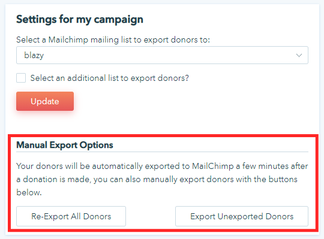Image resolution: width=324 pixels, height=239 pixels.
Task: Enable the additional list export checkbox
Action: point(21,78)
